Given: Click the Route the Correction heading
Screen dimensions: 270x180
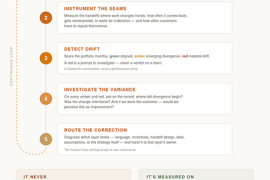Looking at the screenshot, I should click(x=95, y=130).
